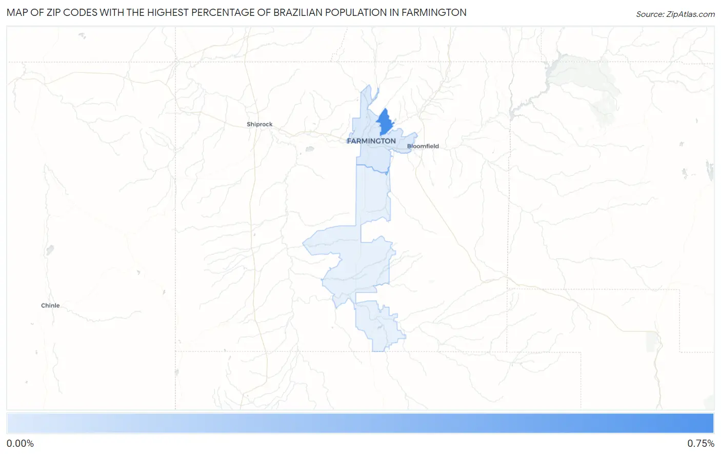This screenshot has height=454, width=721.
Task: Click the Bloomfield town label
Action: coord(423,146)
